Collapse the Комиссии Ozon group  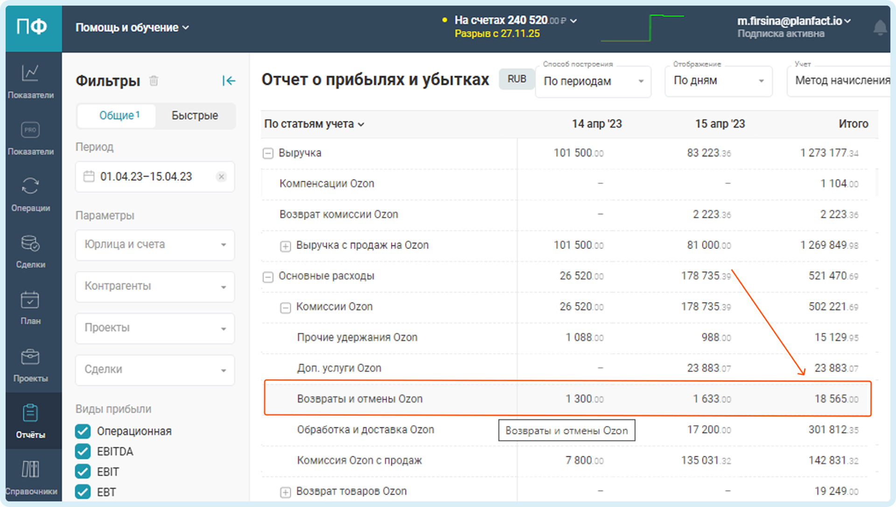click(285, 308)
